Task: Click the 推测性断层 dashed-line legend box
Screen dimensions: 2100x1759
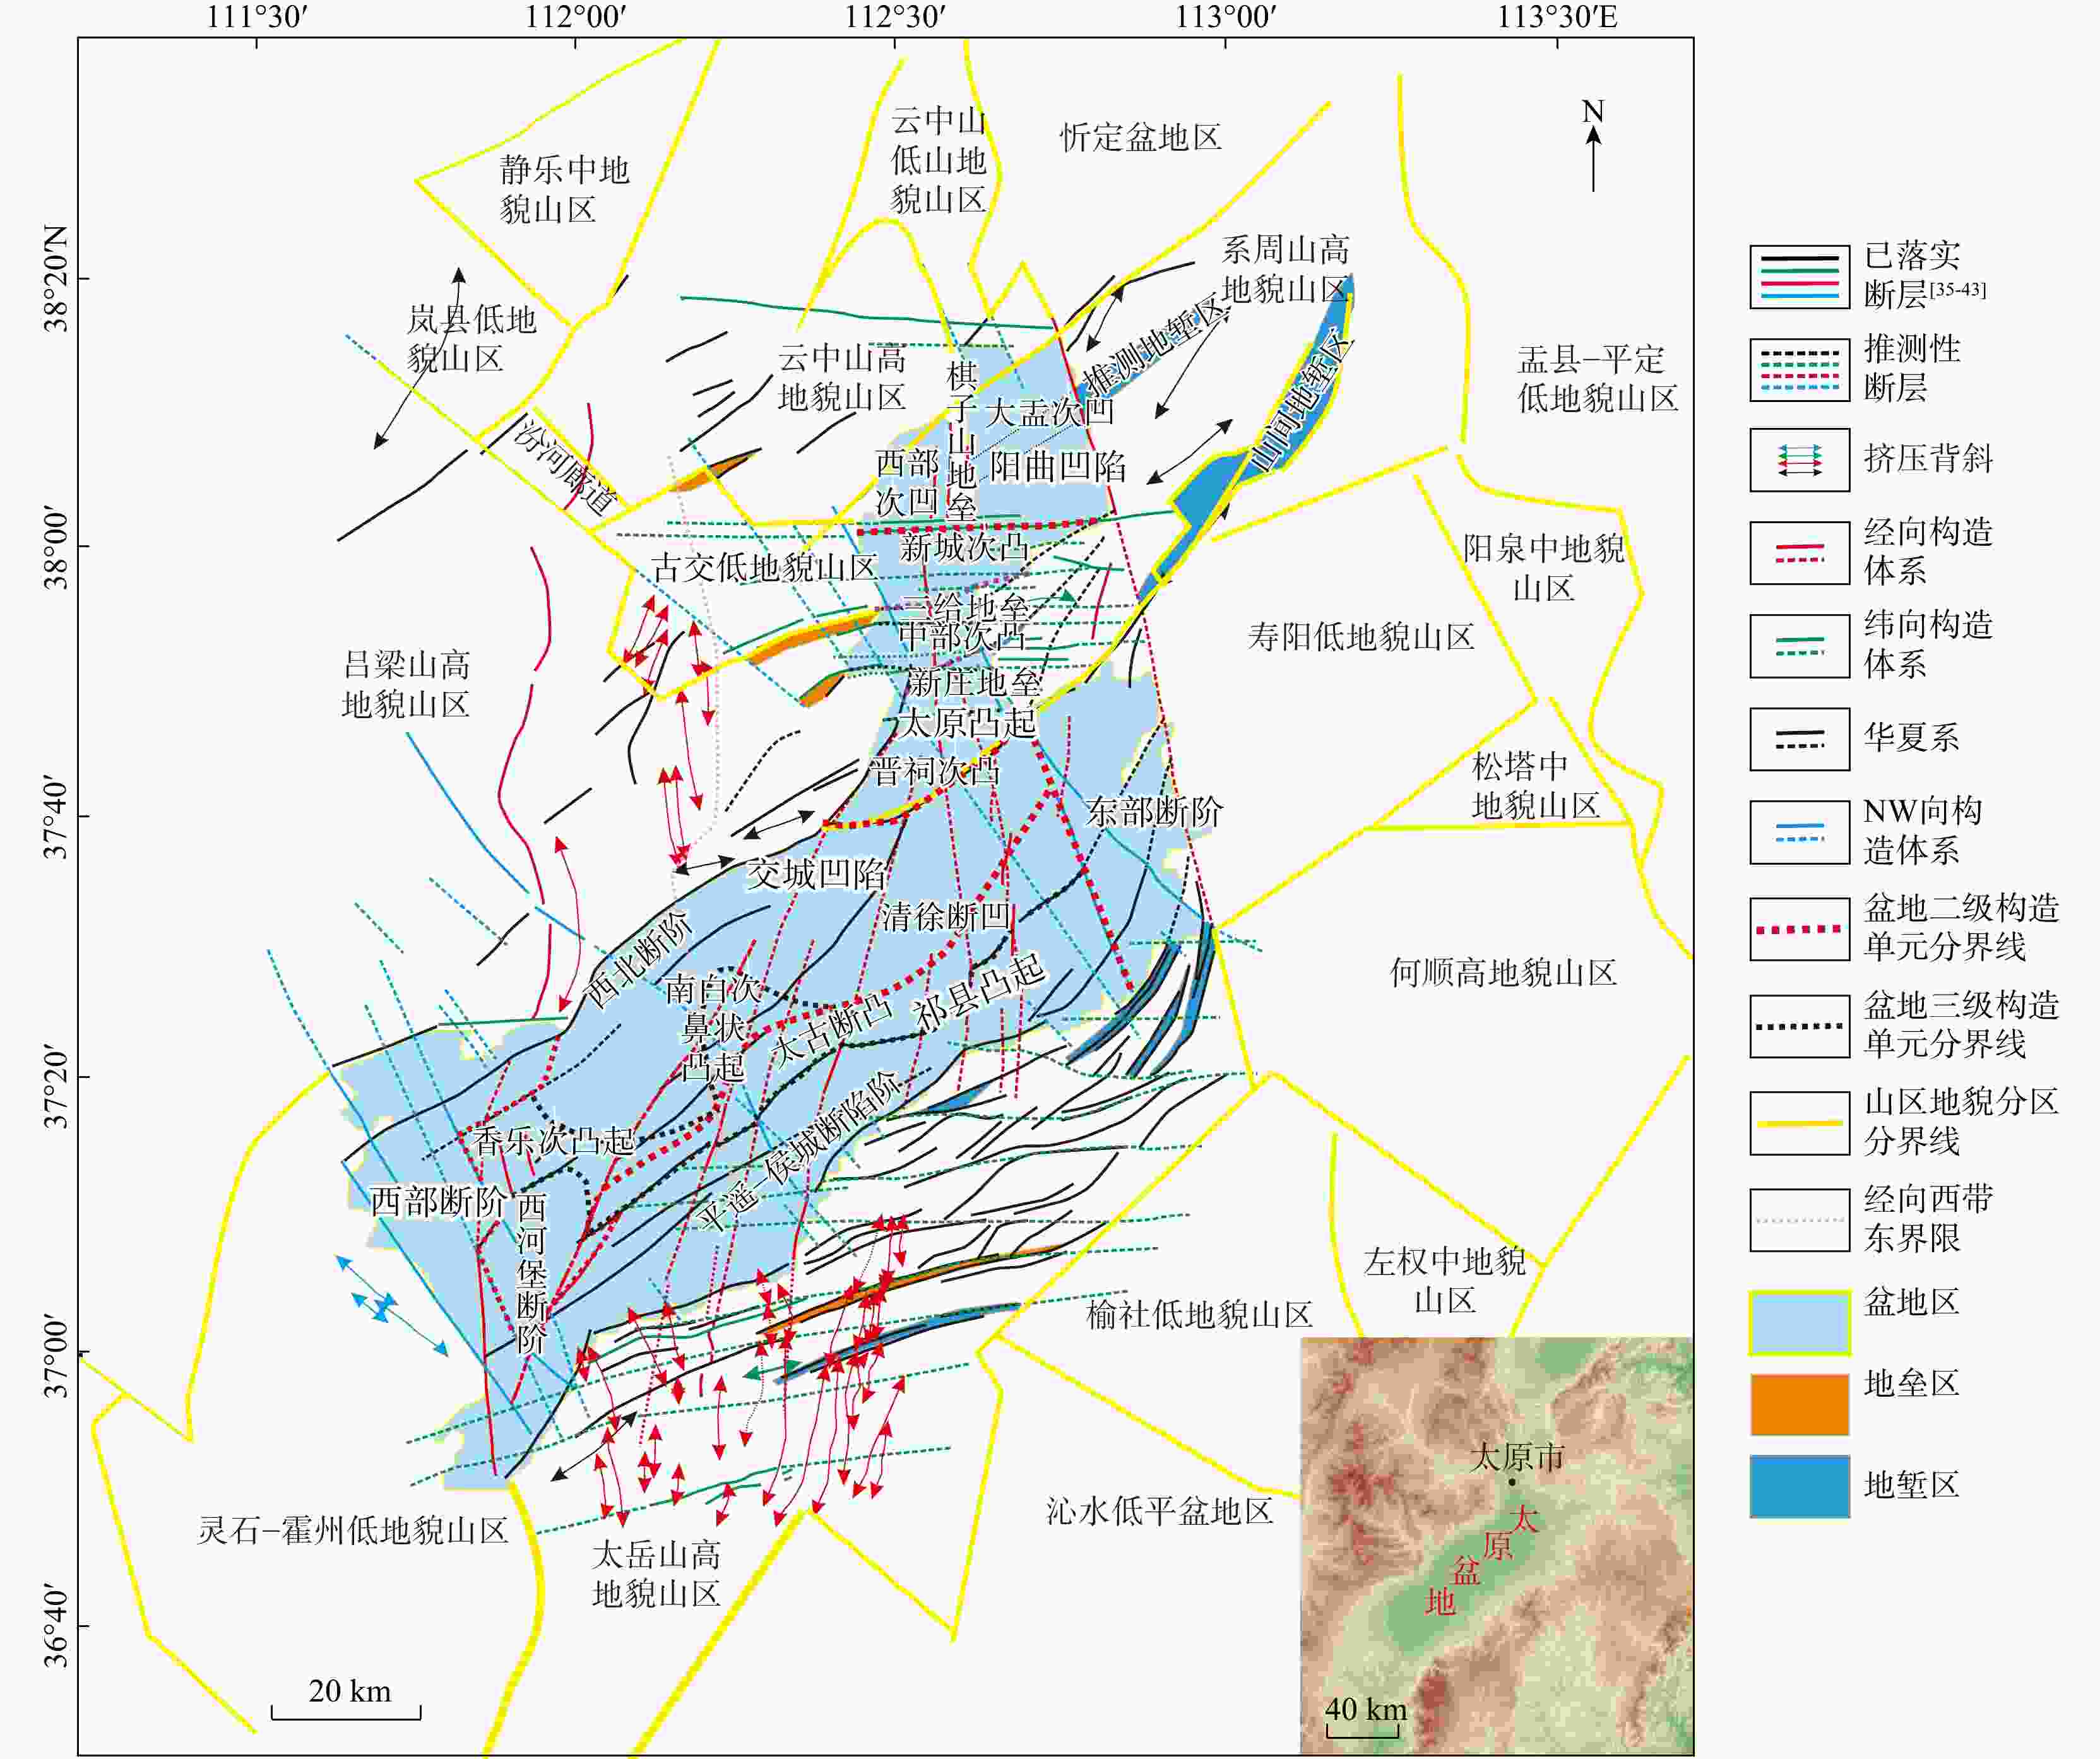Action: [x=1799, y=369]
